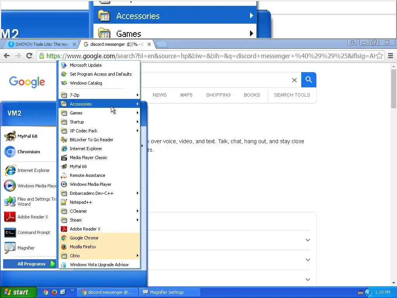Open Microsoft Update from programs menu
This screenshot has width=397, height=298.
[99, 65]
